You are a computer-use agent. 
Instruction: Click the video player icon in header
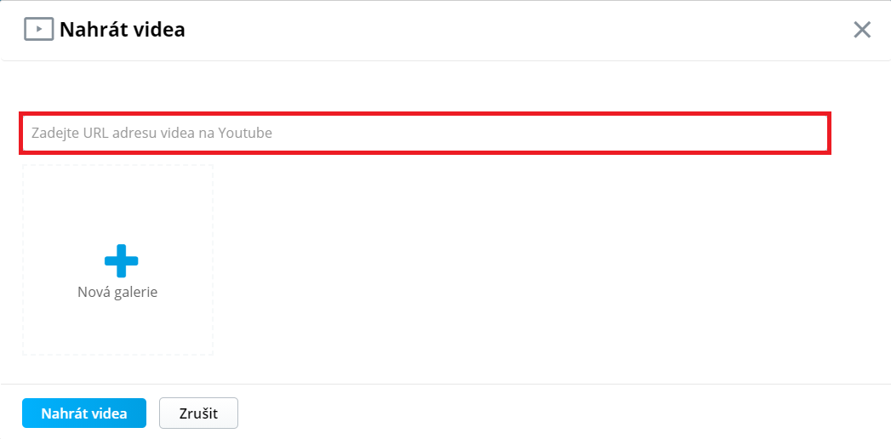(x=38, y=30)
